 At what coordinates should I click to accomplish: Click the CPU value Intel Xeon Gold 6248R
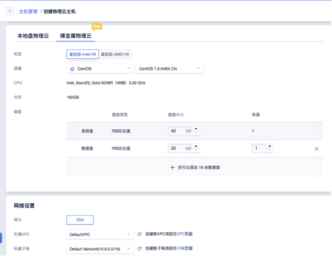tap(106, 83)
